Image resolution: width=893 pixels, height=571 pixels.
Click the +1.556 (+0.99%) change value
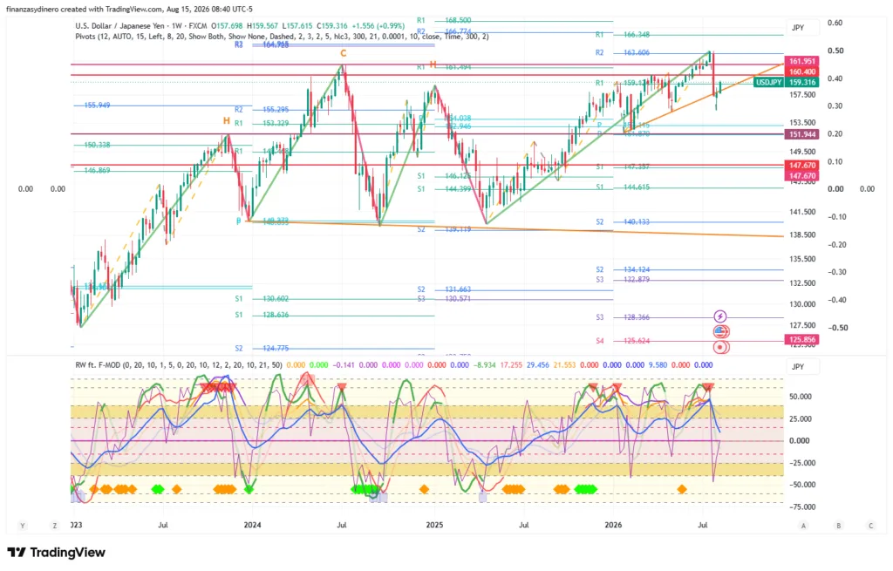click(378, 25)
